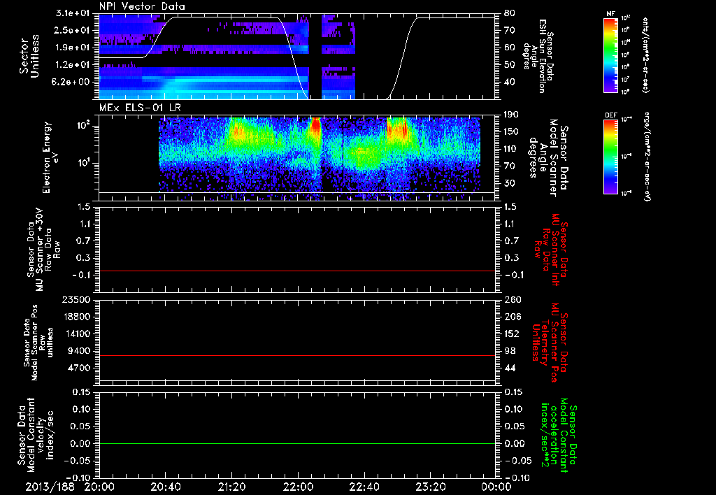
Task: Click the Sector Unitless axis title
Action: pyautogui.click(x=29, y=56)
